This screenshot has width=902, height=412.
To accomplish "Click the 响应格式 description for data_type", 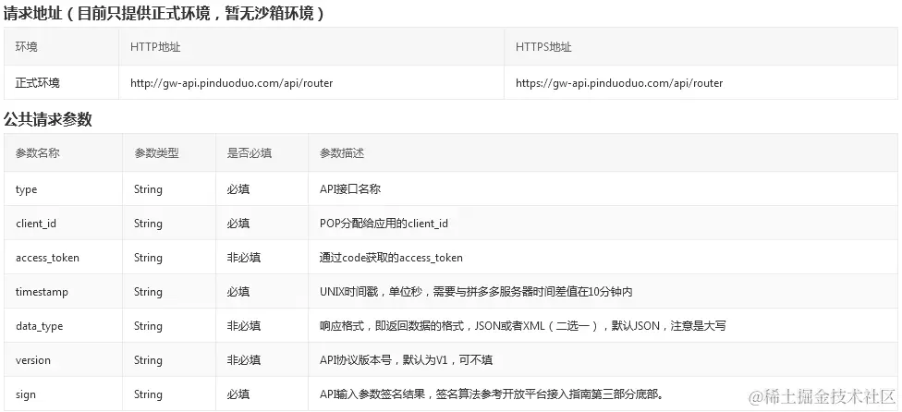I will (x=523, y=326).
